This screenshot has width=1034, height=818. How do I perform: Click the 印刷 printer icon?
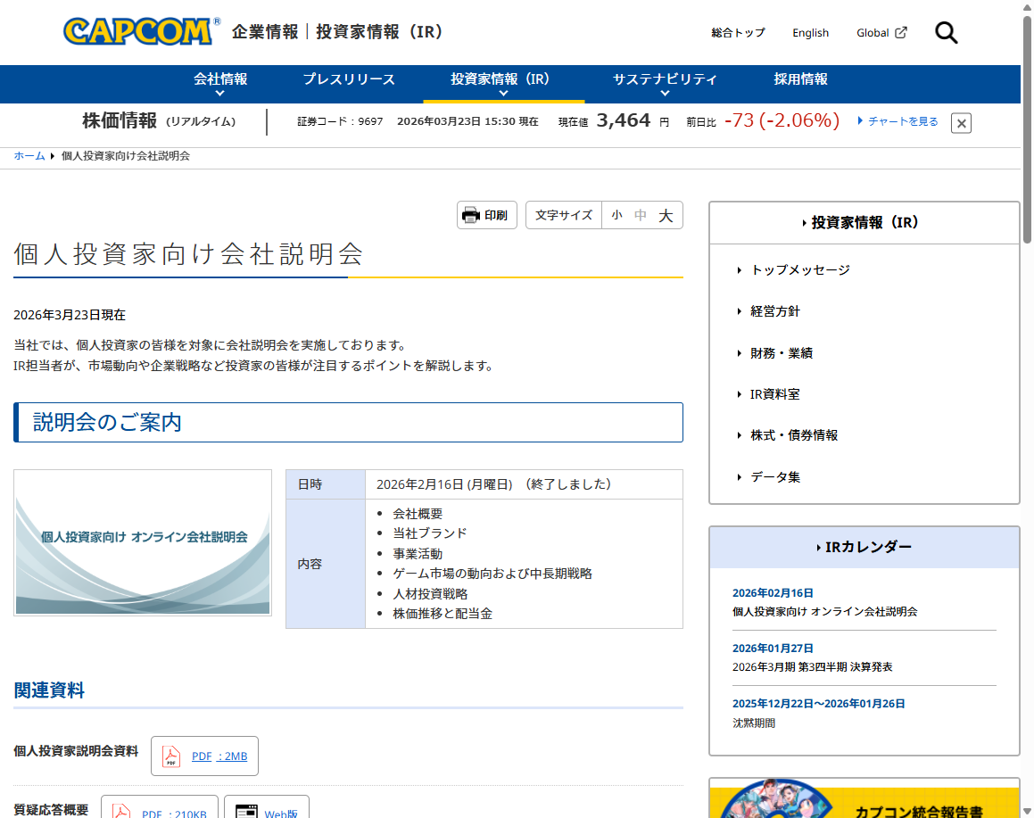(x=471, y=214)
